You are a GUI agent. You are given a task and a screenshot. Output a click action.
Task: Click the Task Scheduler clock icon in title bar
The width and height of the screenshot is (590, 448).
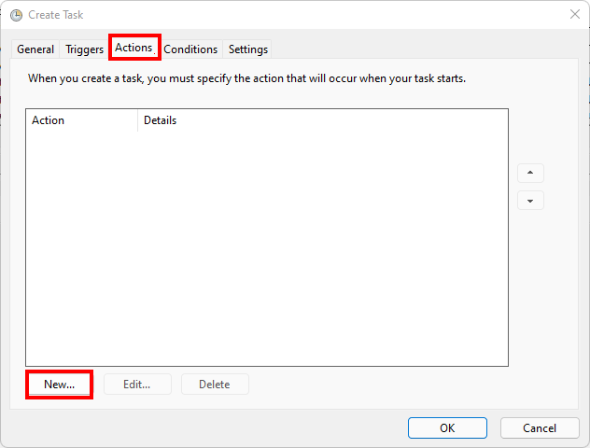pyautogui.click(x=16, y=15)
